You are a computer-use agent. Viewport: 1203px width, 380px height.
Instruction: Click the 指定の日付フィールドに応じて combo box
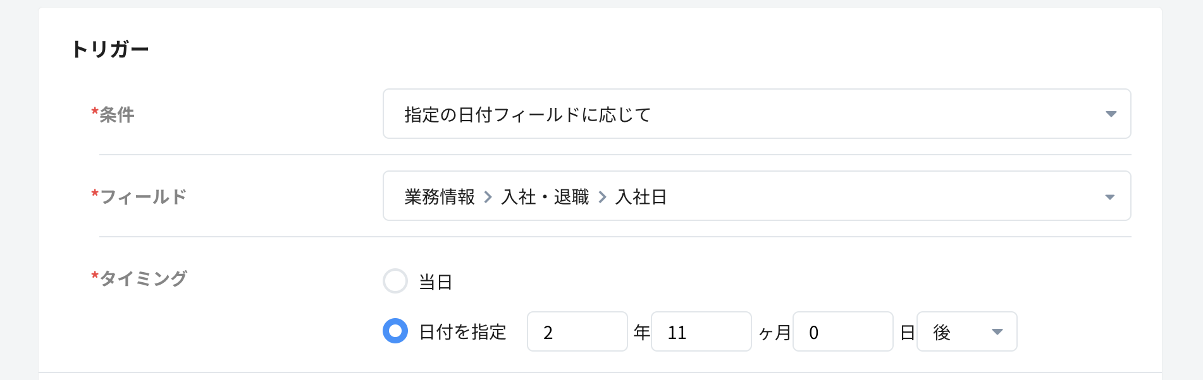click(x=696, y=114)
